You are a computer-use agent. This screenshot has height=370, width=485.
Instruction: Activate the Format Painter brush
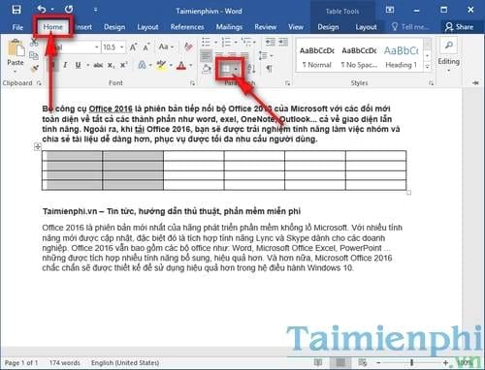tap(34, 68)
